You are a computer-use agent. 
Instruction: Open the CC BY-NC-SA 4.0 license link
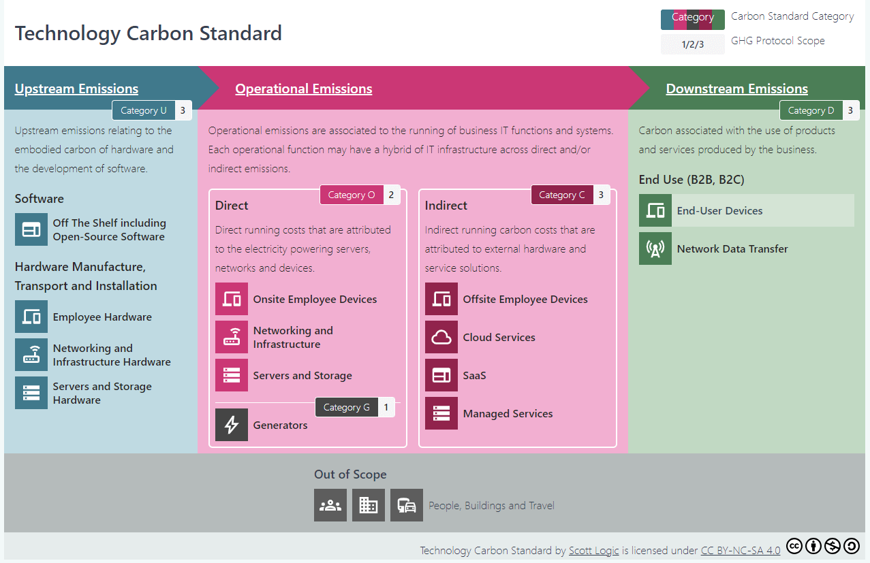click(741, 550)
